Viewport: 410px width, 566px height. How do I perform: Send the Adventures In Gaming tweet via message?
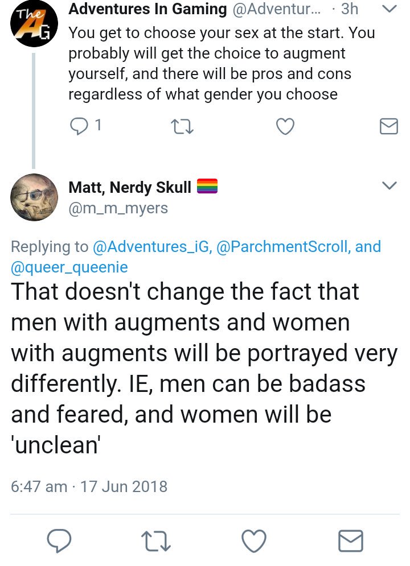pyautogui.click(x=389, y=126)
